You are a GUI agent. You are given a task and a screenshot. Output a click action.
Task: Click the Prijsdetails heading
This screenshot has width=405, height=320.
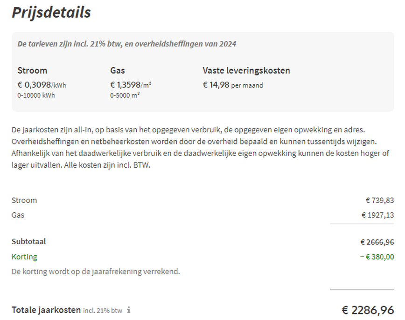coord(51,13)
